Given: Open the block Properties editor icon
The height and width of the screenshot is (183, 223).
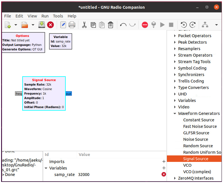Looking at the screenshot, I should coord(63,25).
